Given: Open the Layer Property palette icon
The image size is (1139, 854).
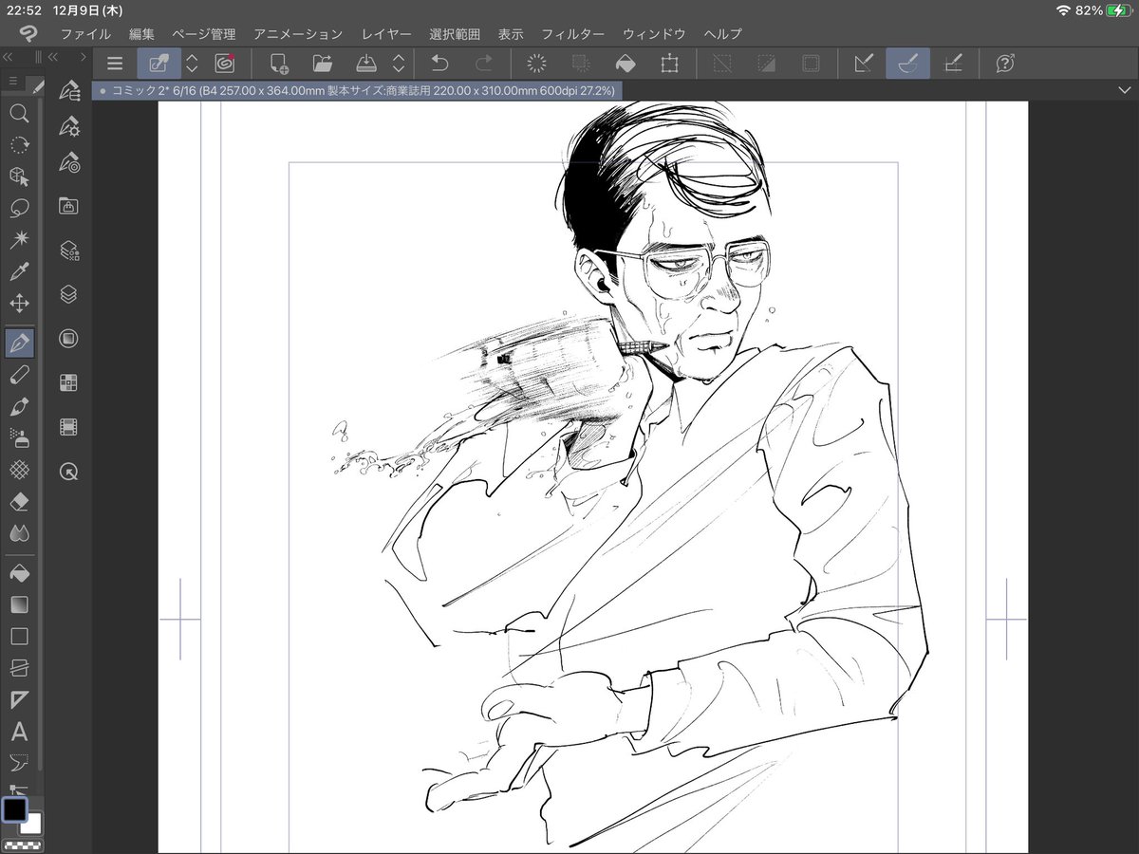Looking at the screenshot, I should pyautogui.click(x=68, y=250).
